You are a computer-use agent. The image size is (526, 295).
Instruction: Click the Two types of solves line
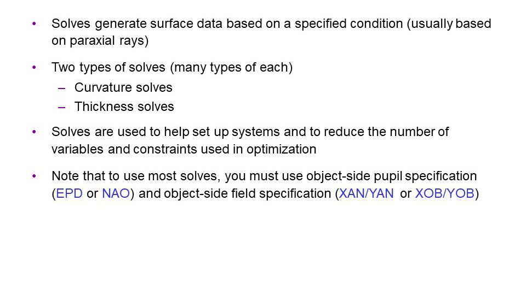tap(172, 68)
